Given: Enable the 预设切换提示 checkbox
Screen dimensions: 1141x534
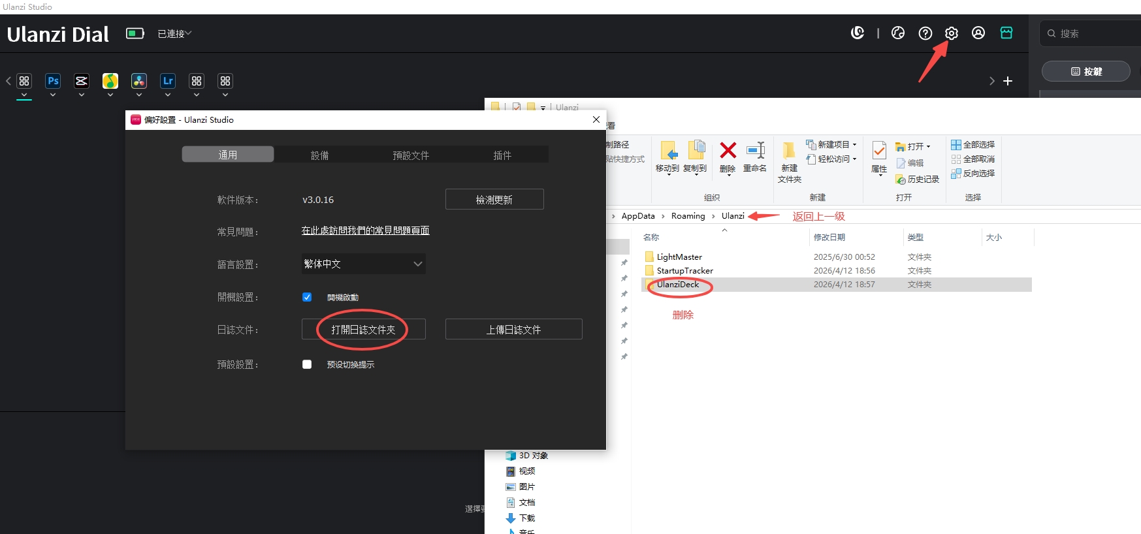Looking at the screenshot, I should pos(307,364).
